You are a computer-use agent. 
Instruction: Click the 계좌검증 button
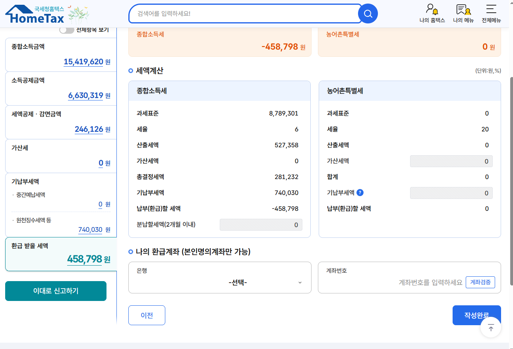(x=480, y=282)
